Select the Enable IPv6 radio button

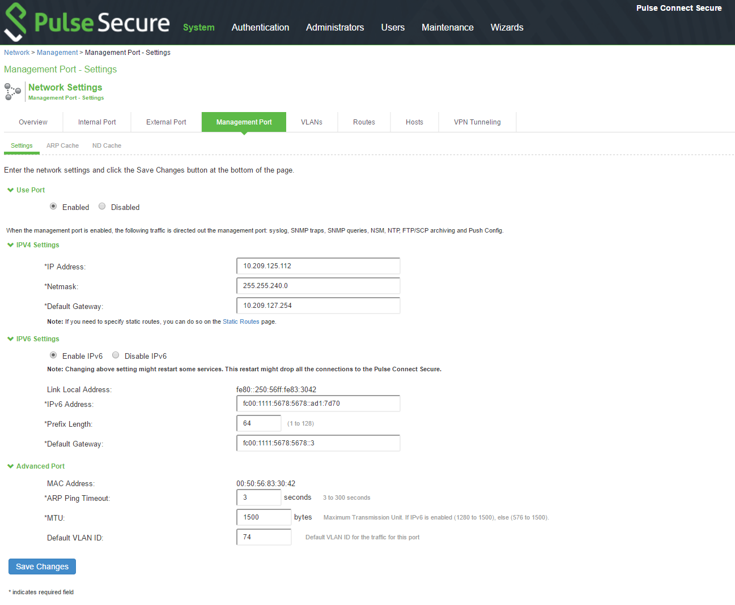53,355
